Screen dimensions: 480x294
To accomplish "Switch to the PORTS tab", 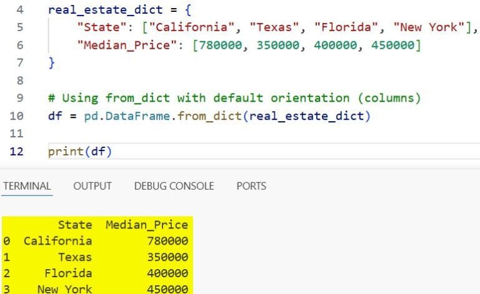I will click(x=251, y=186).
